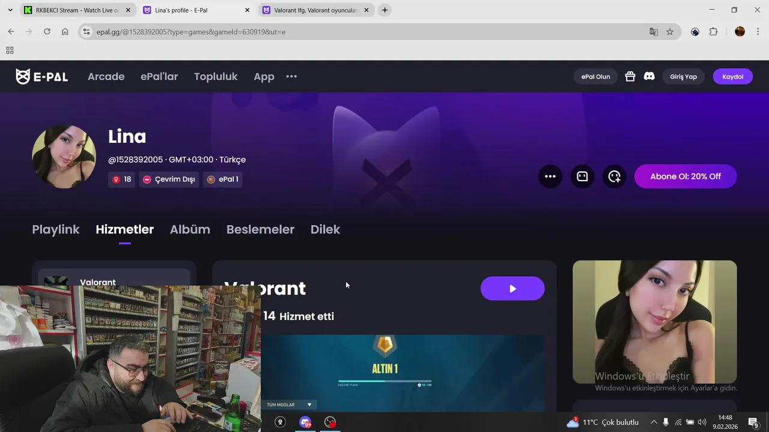
Task: Select the Hizmetler profile tab
Action: (x=124, y=230)
